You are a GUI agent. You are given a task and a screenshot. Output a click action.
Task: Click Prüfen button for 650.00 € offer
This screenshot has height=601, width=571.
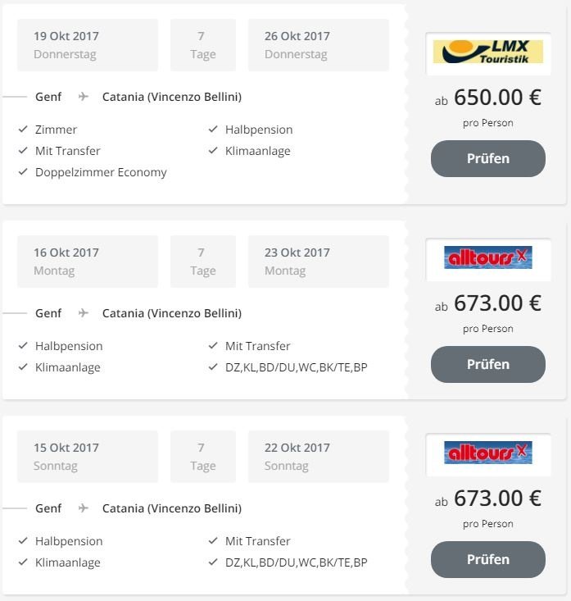click(488, 158)
